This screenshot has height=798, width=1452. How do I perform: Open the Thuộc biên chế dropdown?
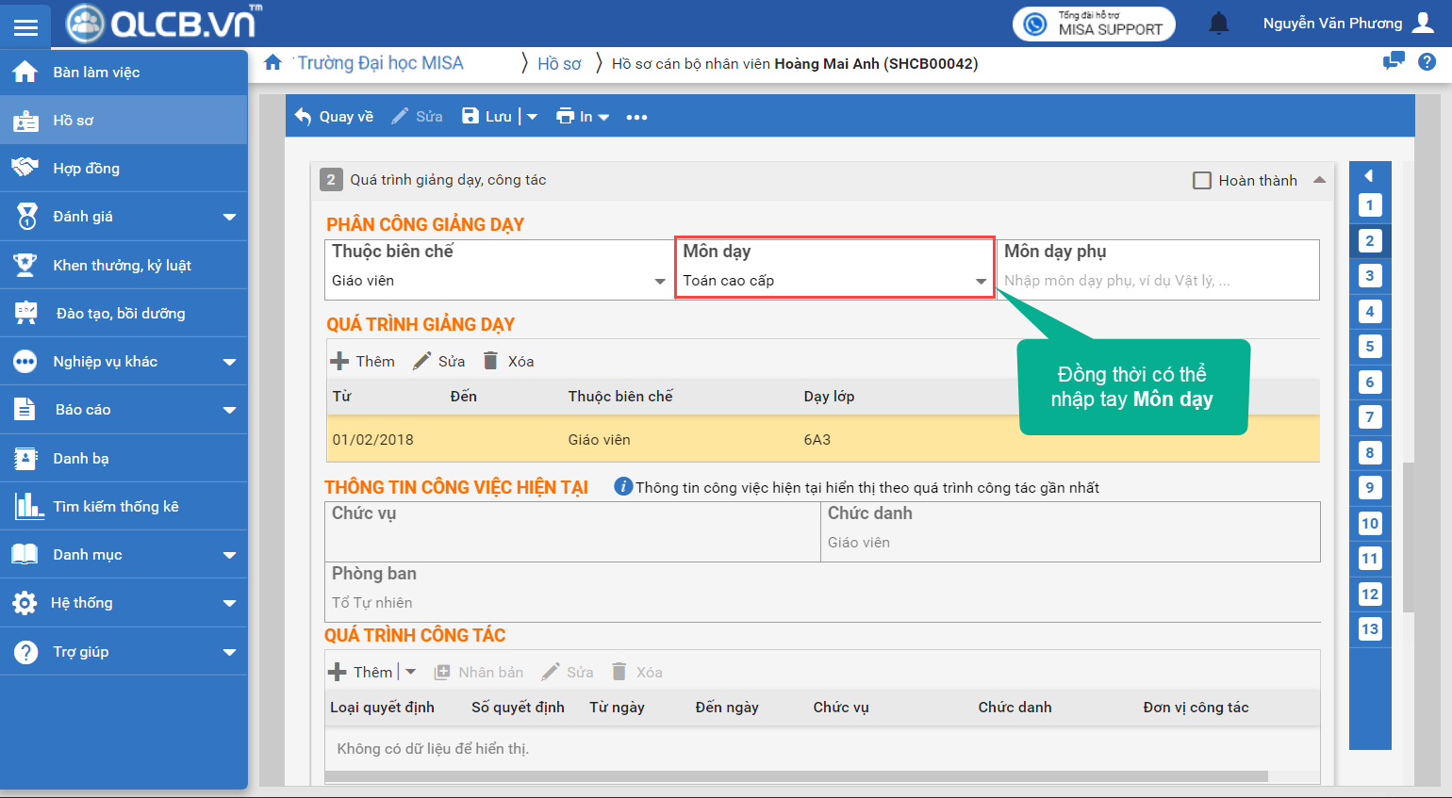click(x=659, y=282)
